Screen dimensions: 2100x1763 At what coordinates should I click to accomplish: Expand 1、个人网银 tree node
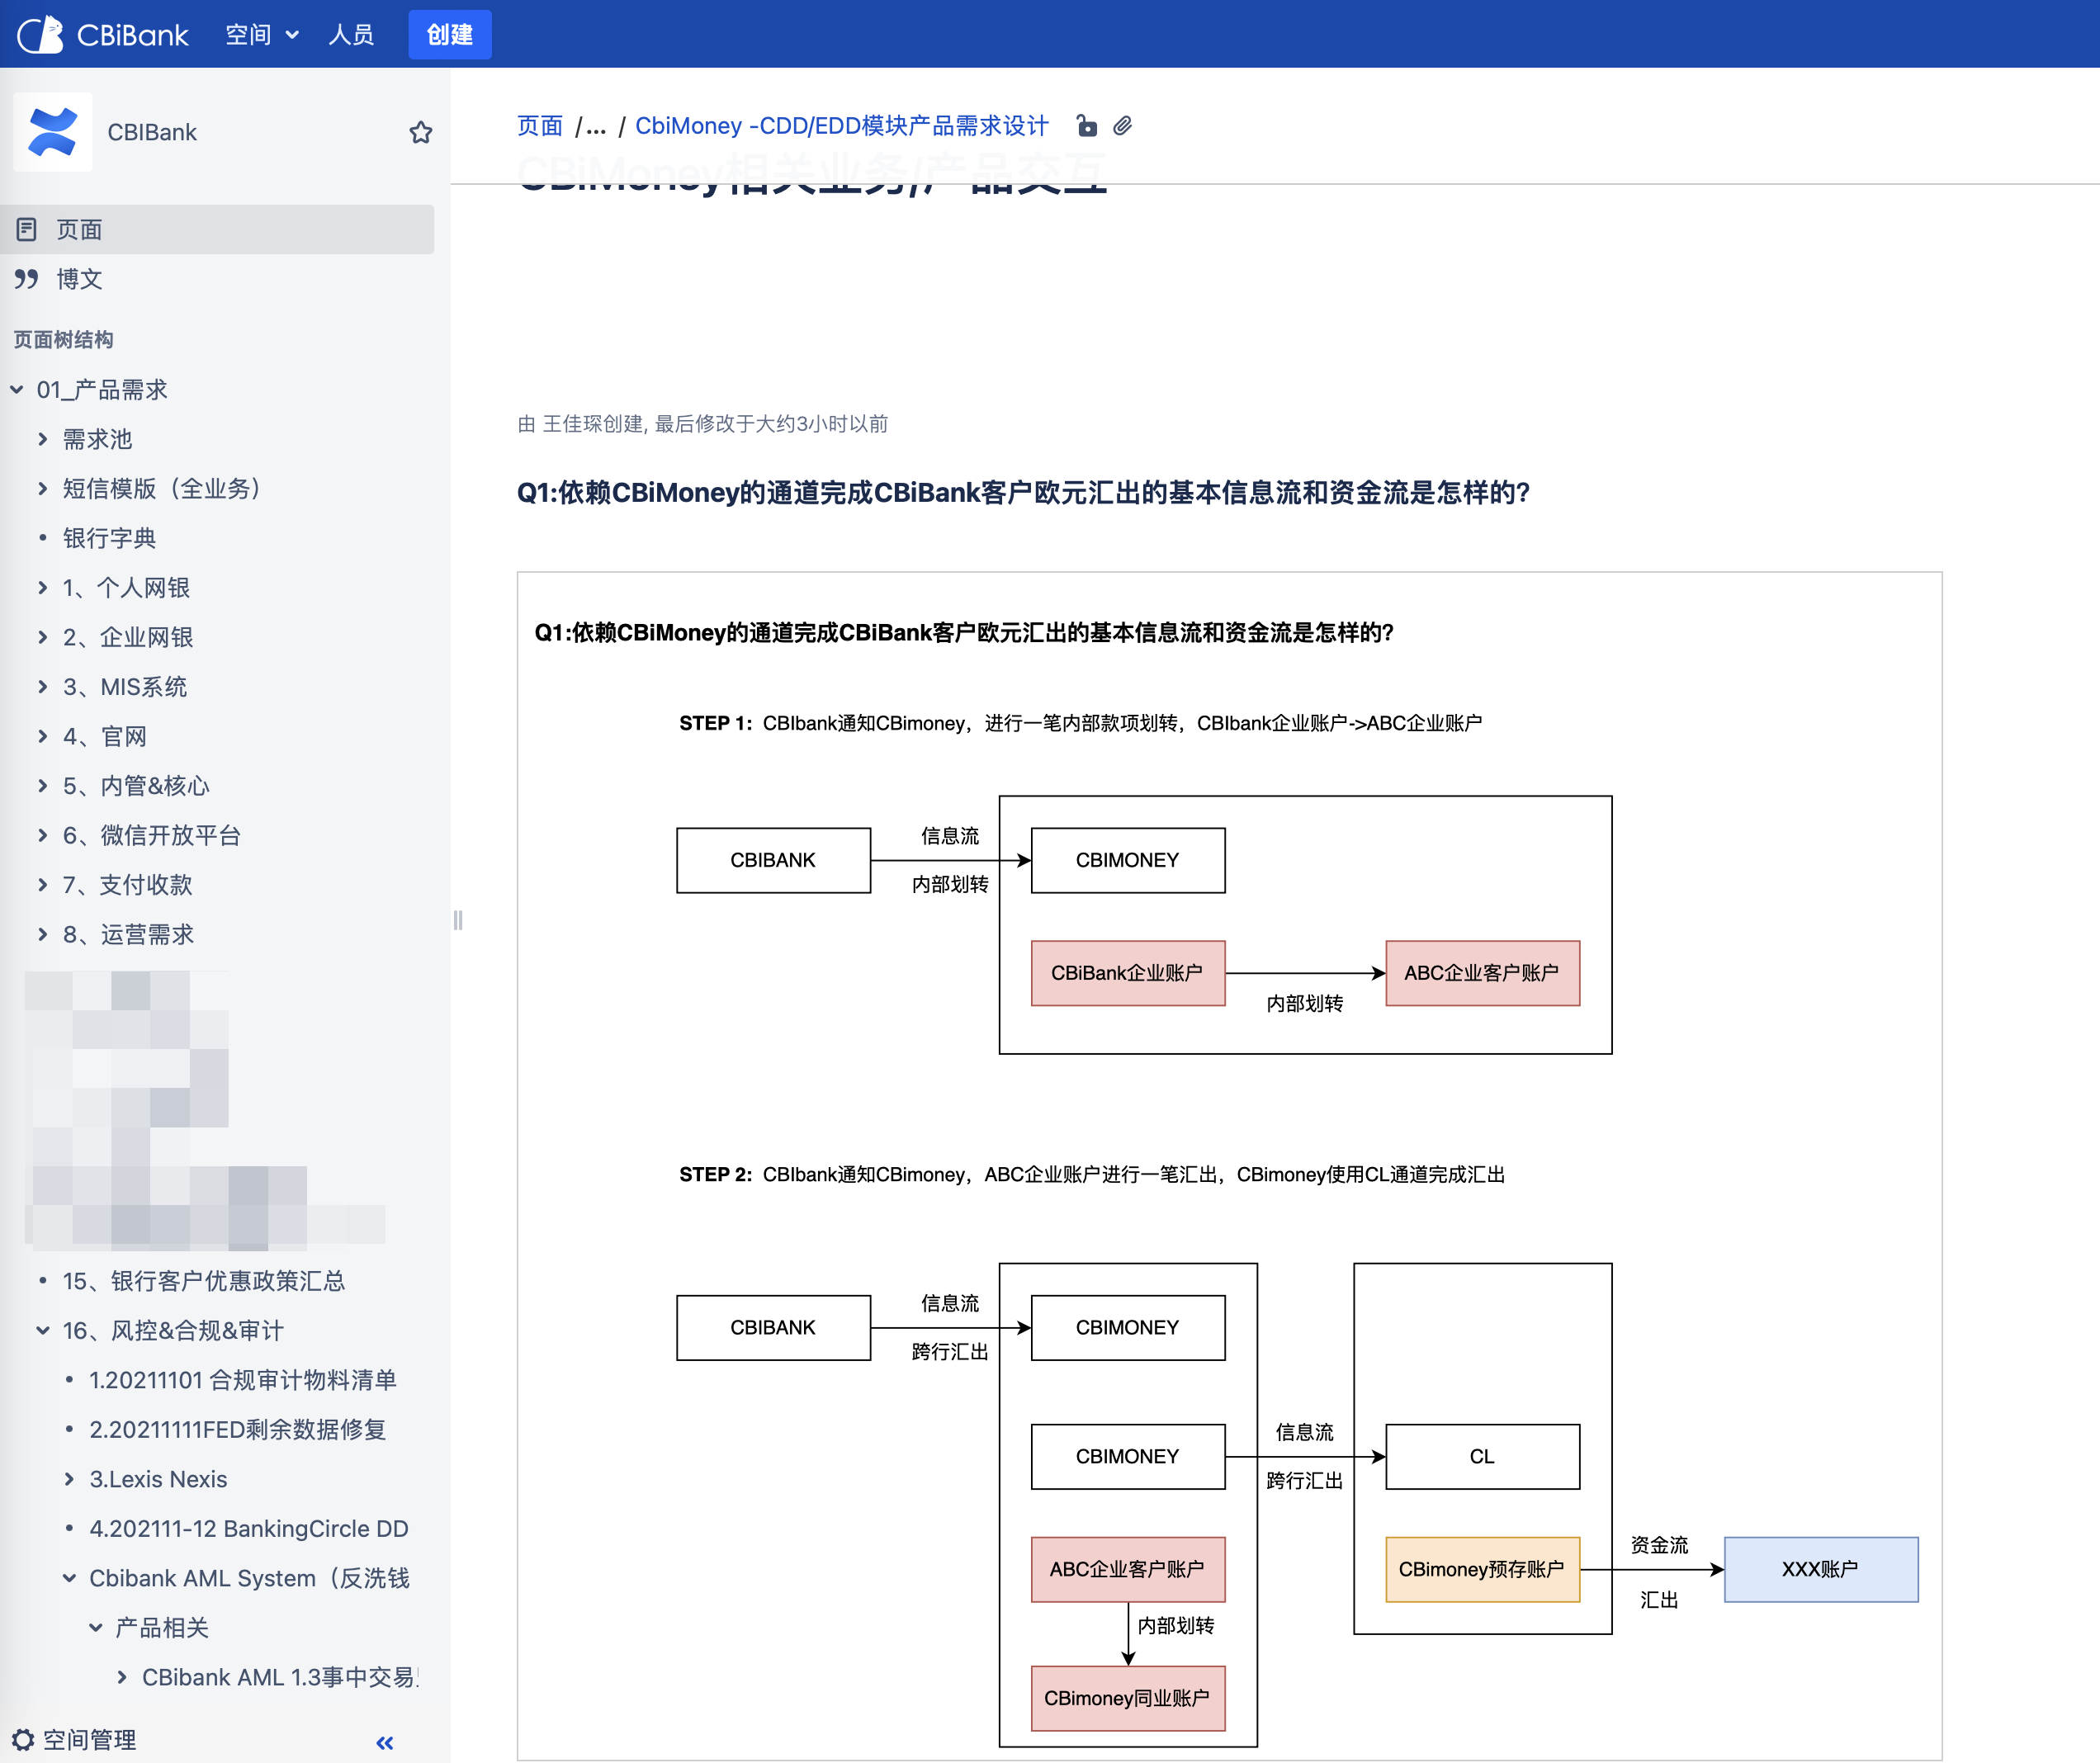pyautogui.click(x=42, y=588)
